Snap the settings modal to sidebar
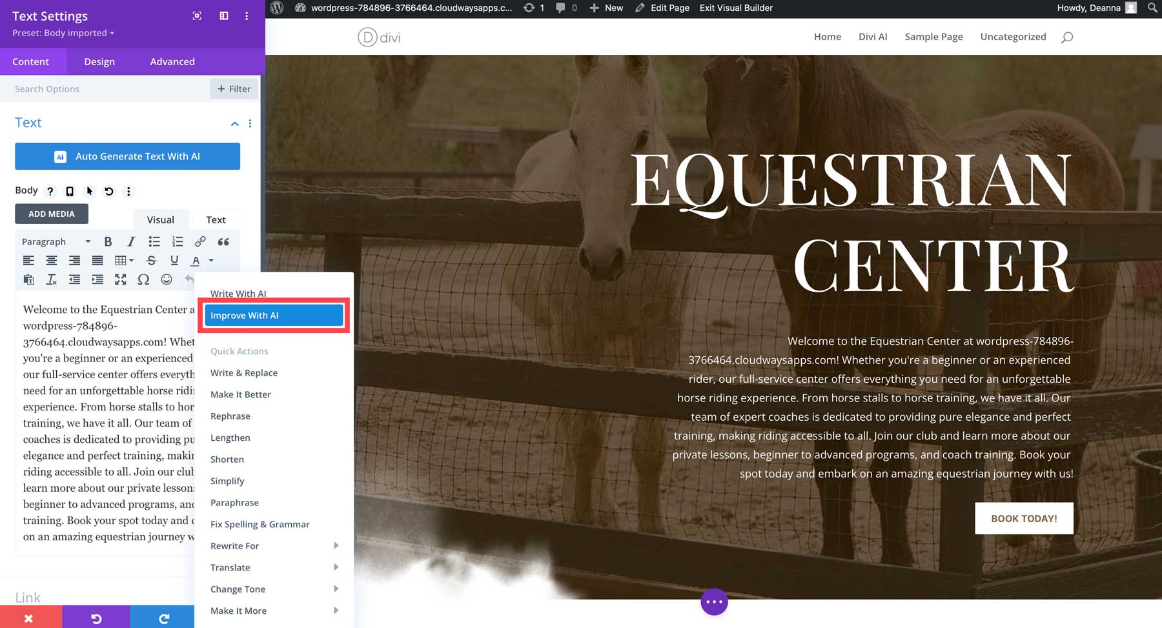The height and width of the screenshot is (628, 1162). coord(224,16)
